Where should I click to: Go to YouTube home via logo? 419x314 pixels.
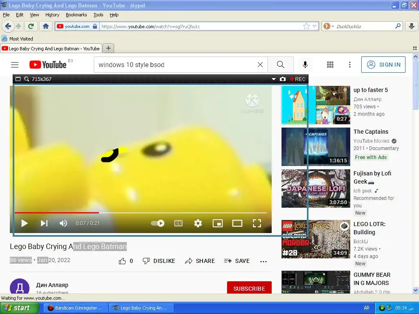tap(48, 65)
